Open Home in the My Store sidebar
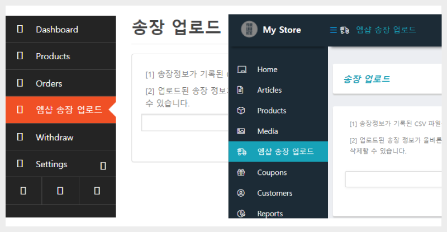Viewport: 447px width, 232px height. coord(278,69)
